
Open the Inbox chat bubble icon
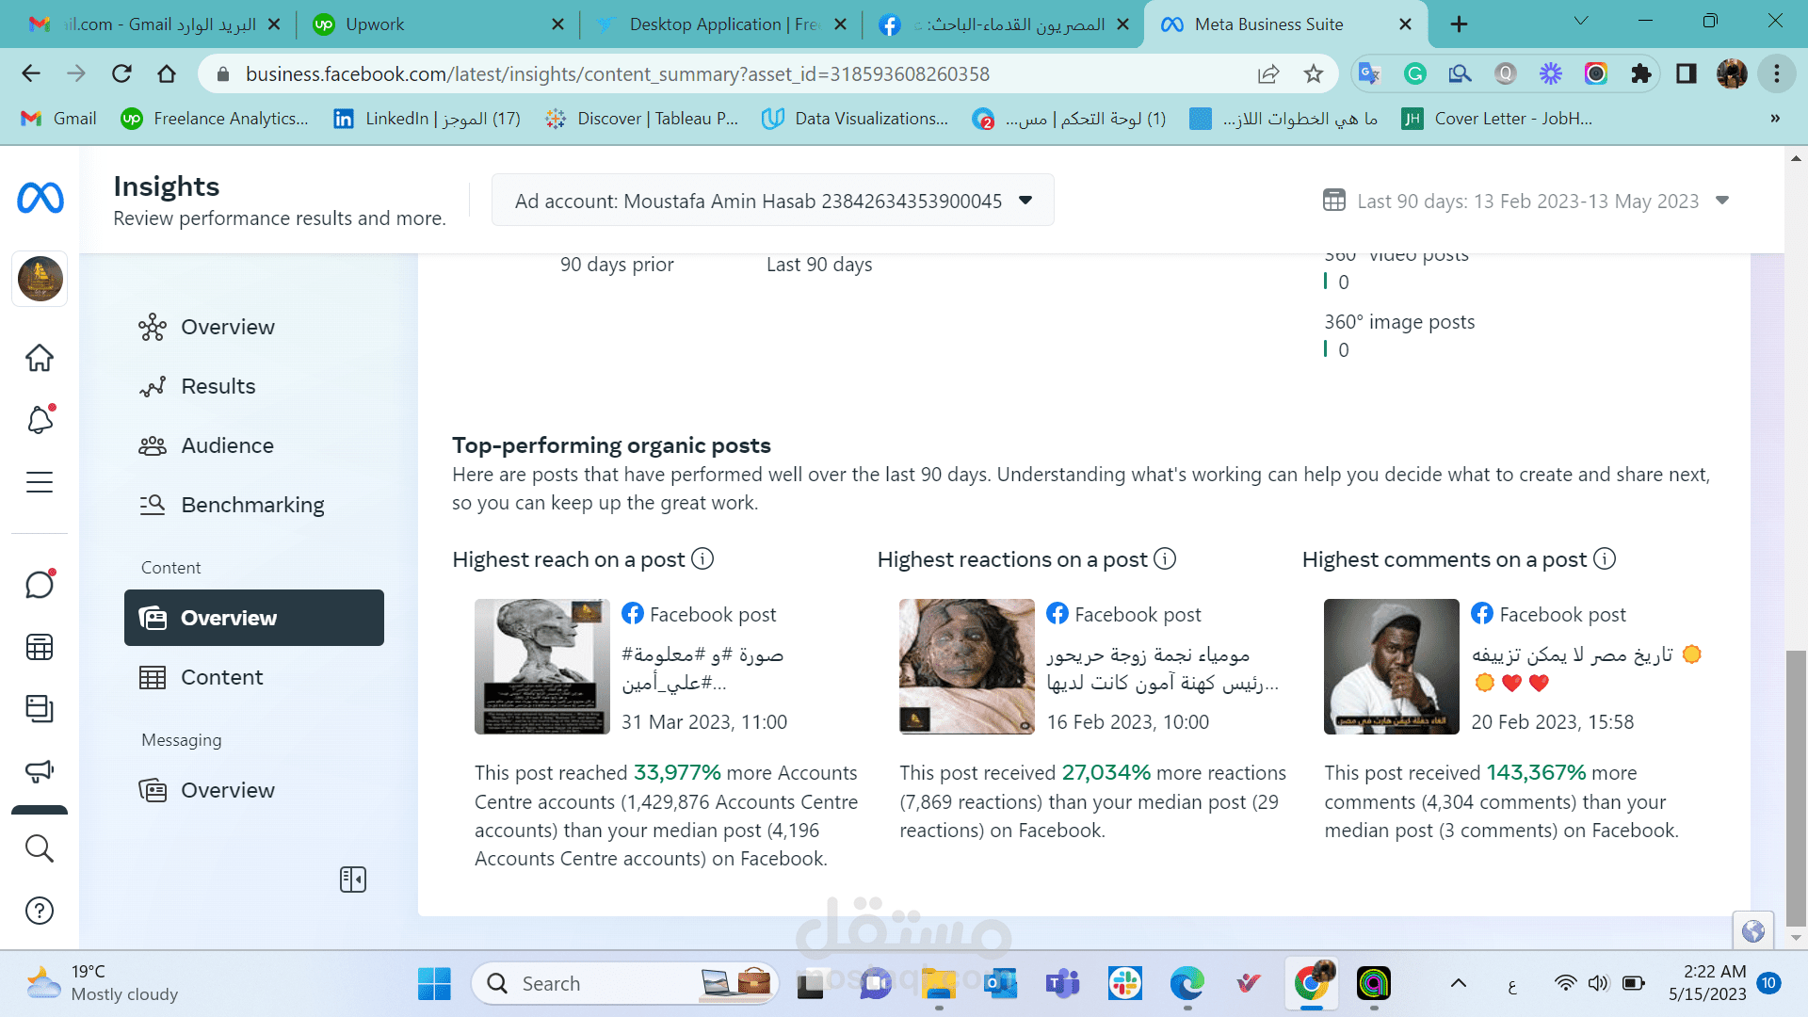click(x=40, y=585)
